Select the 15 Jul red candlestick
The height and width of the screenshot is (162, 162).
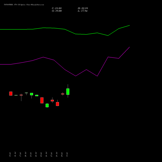(11, 94)
